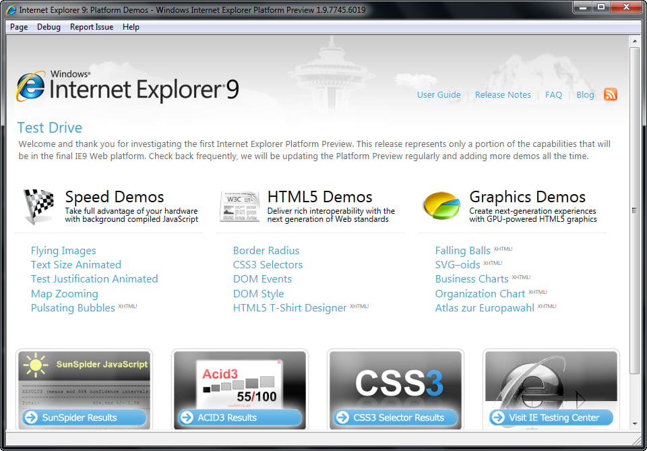Launch the Flying Images demo
Viewport: 647px width, 451px height.
(x=63, y=251)
